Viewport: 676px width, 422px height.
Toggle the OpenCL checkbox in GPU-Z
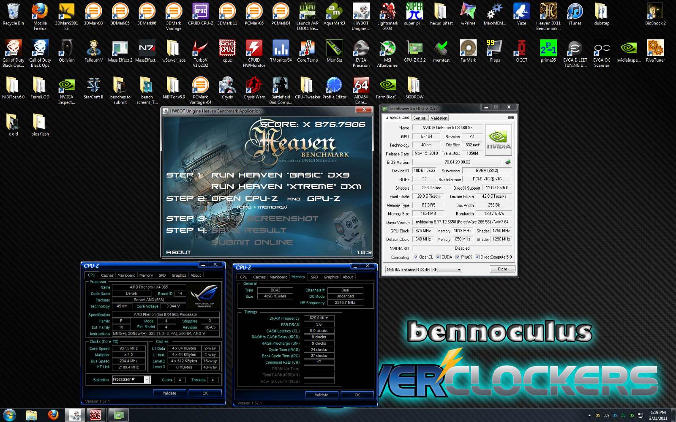coord(416,257)
